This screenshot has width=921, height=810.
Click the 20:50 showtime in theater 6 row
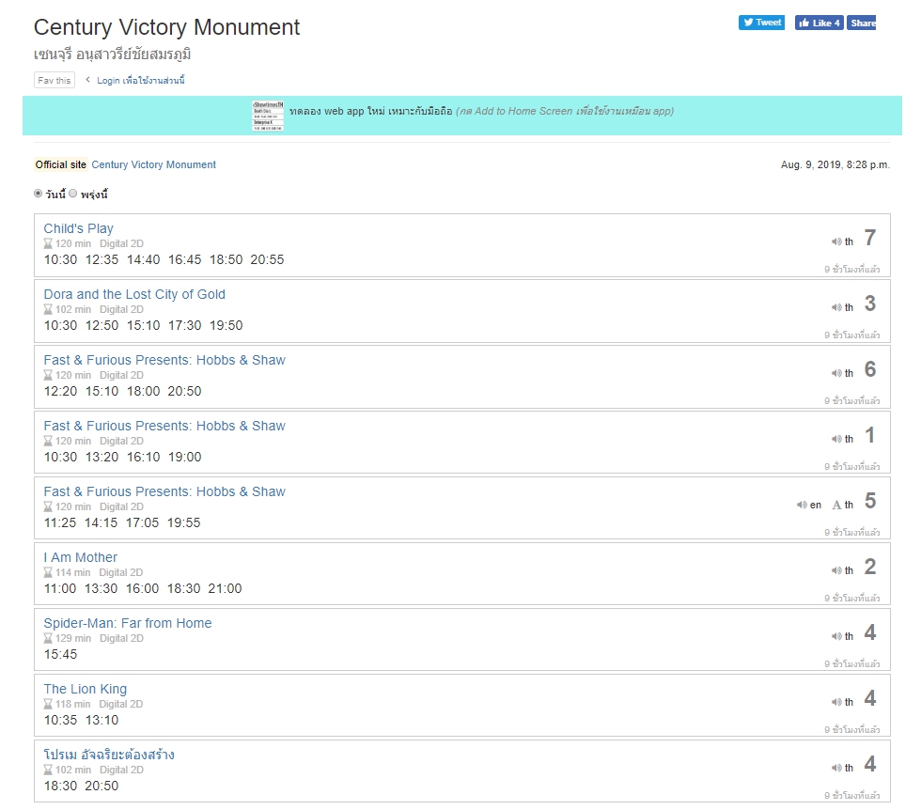184,391
